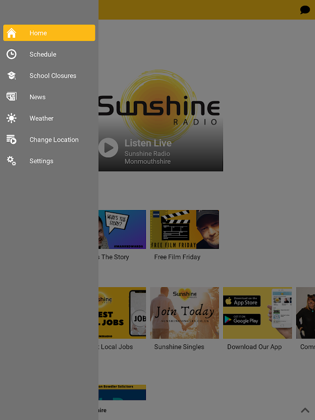Viewport: 315px width, 420px height.
Task: Open the Free Film Friday thumbnail
Action: point(185,229)
